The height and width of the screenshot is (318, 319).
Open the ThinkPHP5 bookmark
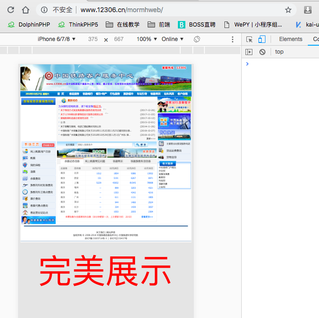[78, 25]
